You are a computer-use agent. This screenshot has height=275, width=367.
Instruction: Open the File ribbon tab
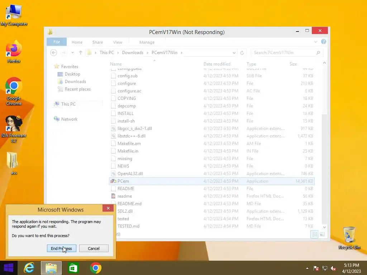tap(56, 42)
